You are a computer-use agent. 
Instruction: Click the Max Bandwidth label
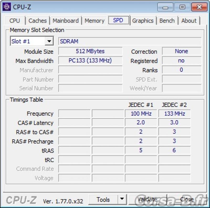[x=34, y=61]
